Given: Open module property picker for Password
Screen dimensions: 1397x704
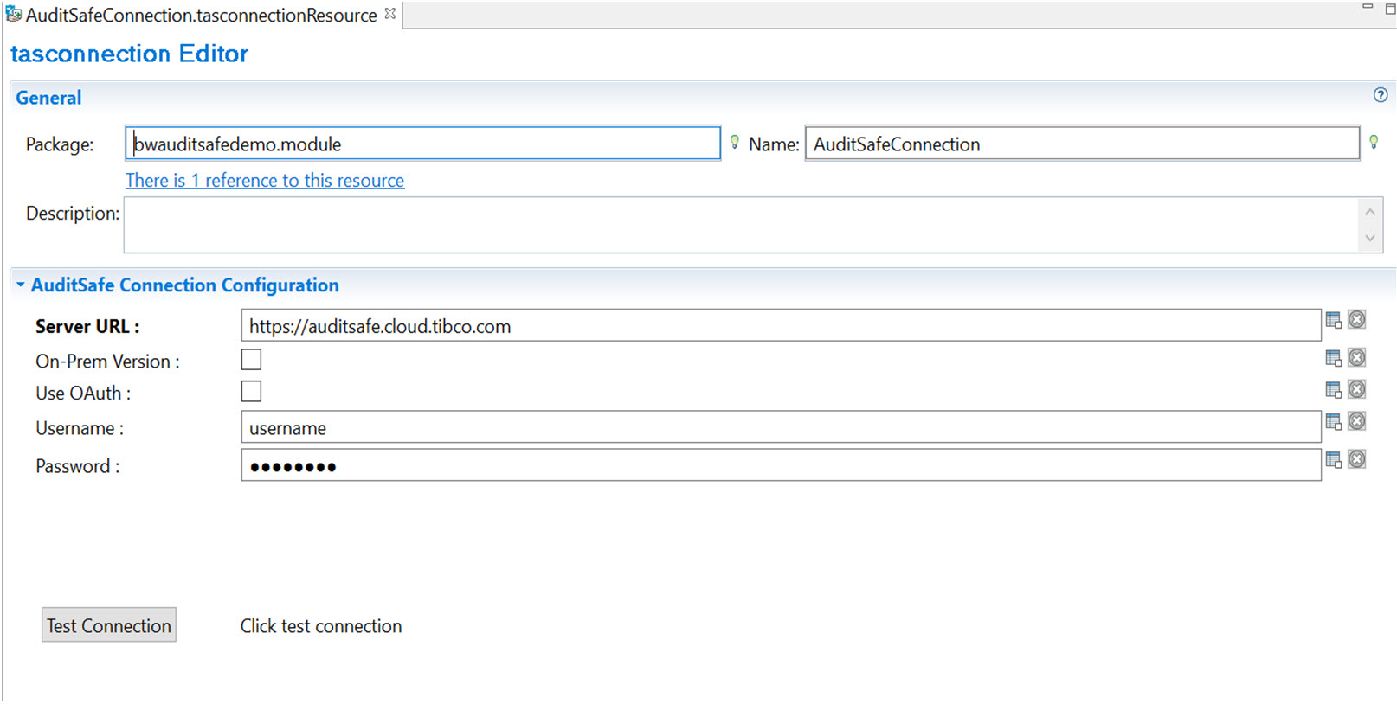Looking at the screenshot, I should click(x=1333, y=460).
